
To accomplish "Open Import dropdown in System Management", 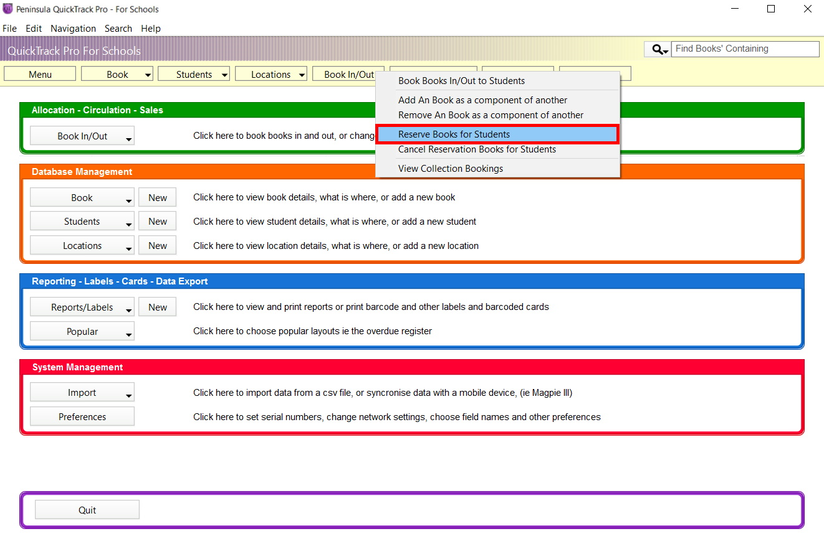I will click(x=82, y=393).
